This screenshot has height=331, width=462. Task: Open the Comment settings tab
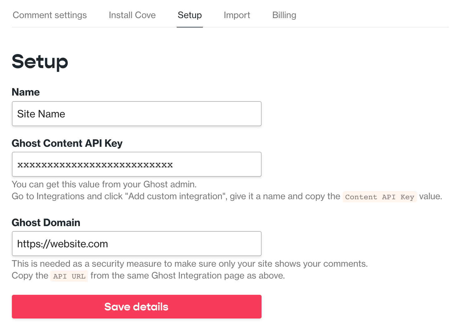pos(50,15)
